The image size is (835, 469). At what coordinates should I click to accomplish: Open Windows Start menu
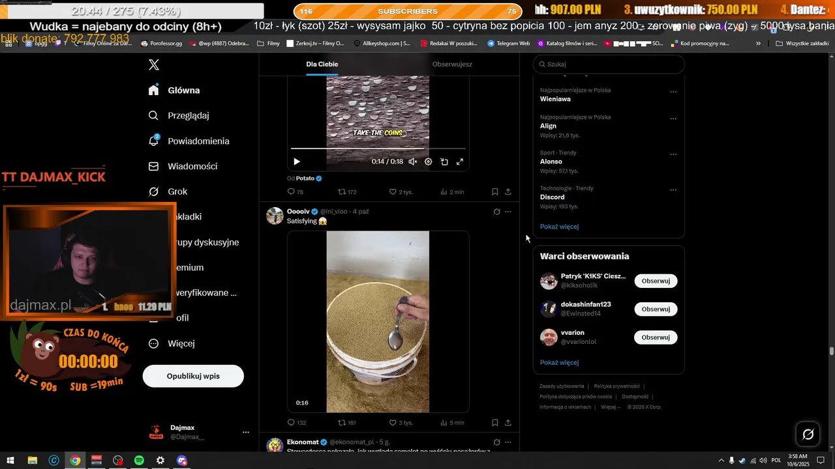click(10, 461)
